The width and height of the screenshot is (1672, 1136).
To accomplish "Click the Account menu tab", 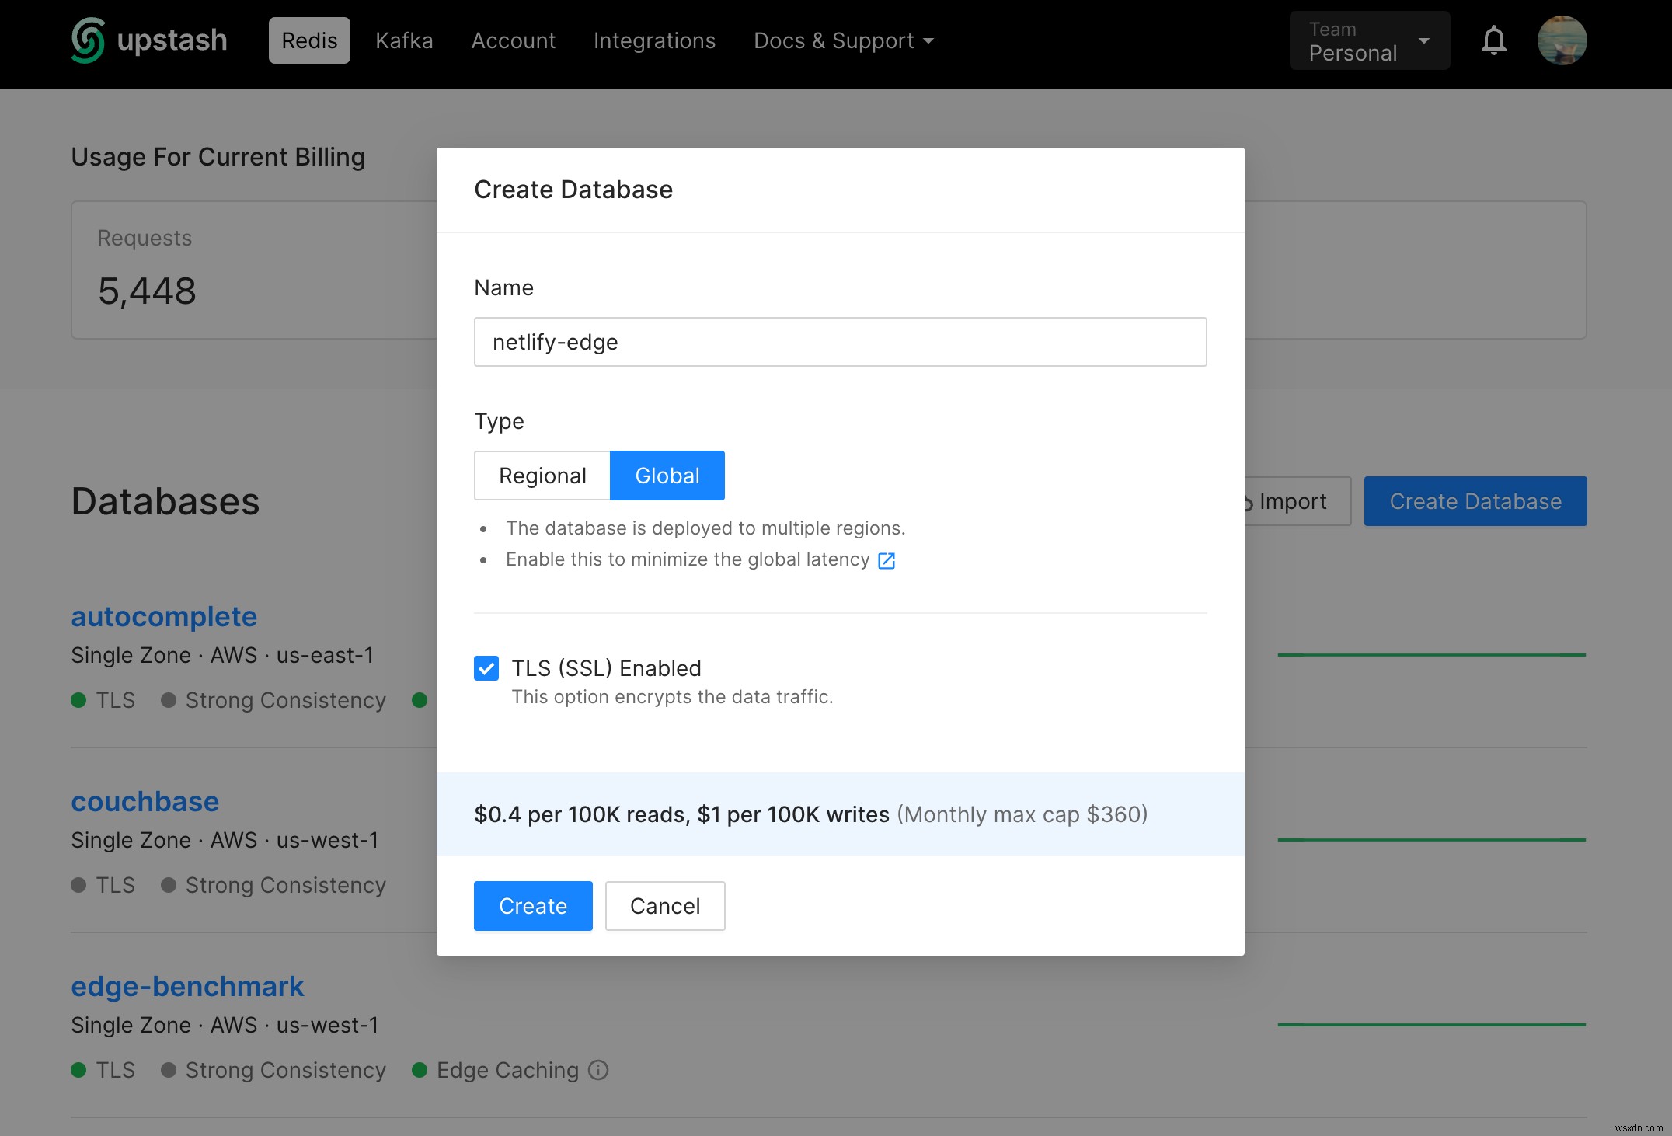I will pyautogui.click(x=512, y=40).
